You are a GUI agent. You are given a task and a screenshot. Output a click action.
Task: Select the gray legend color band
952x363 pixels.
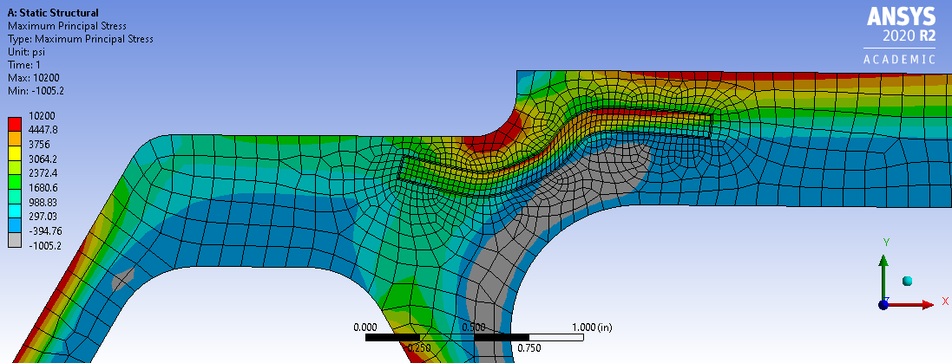point(15,239)
